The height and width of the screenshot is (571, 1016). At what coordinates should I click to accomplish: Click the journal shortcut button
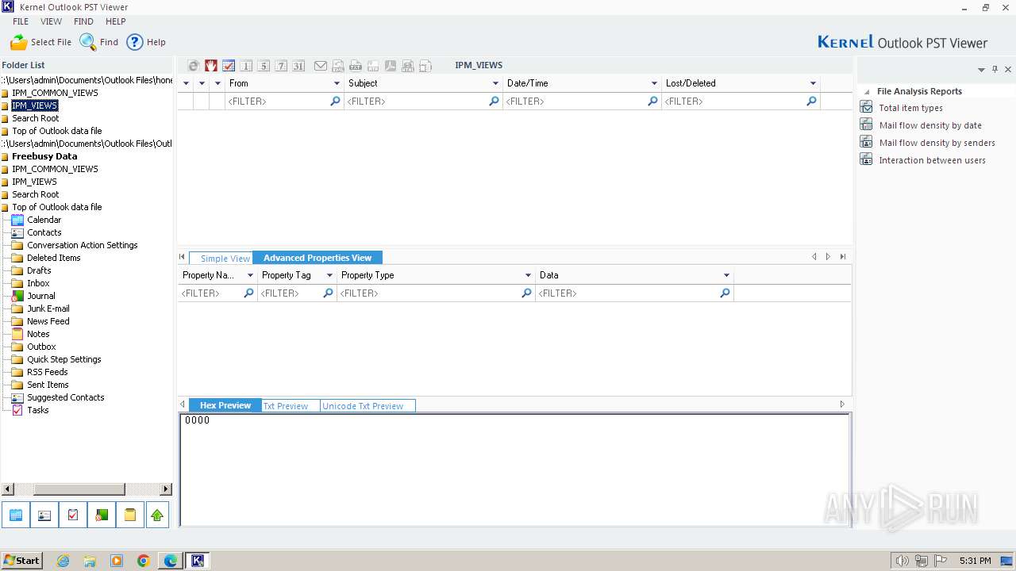(102, 515)
